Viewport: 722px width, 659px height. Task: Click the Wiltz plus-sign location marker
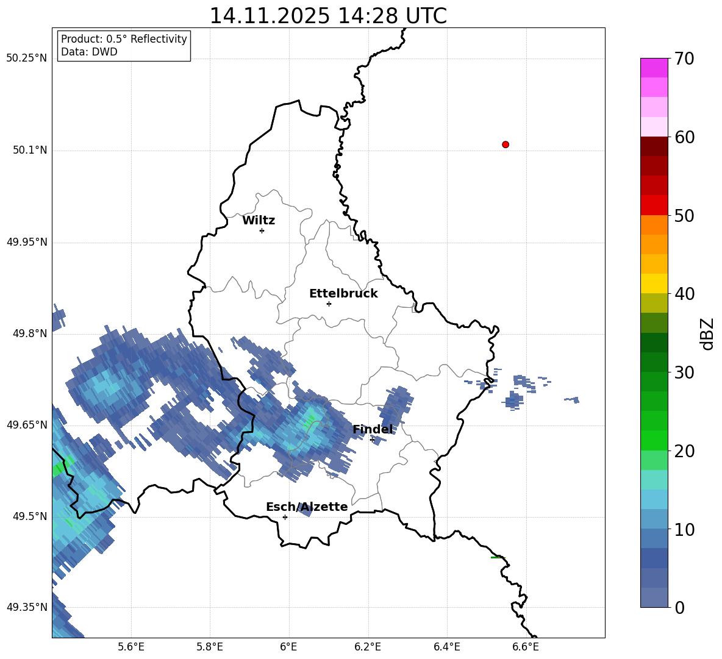coord(262,230)
